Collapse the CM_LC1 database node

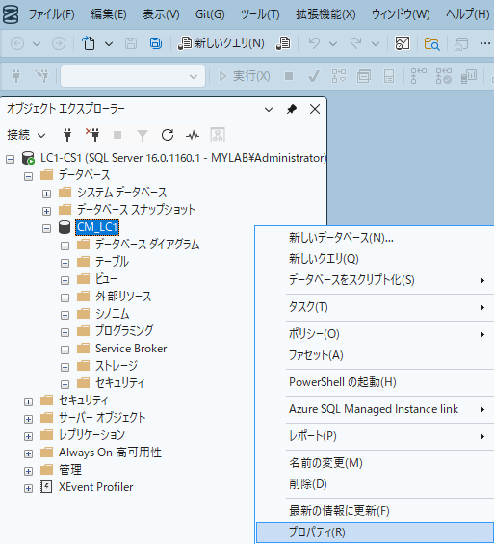[46, 228]
